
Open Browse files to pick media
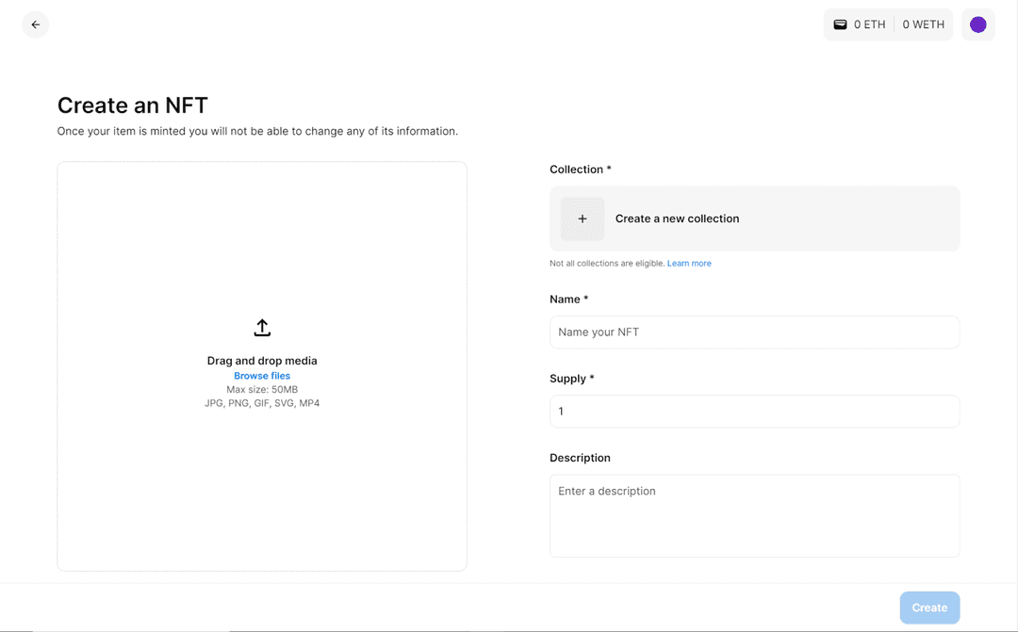(261, 375)
